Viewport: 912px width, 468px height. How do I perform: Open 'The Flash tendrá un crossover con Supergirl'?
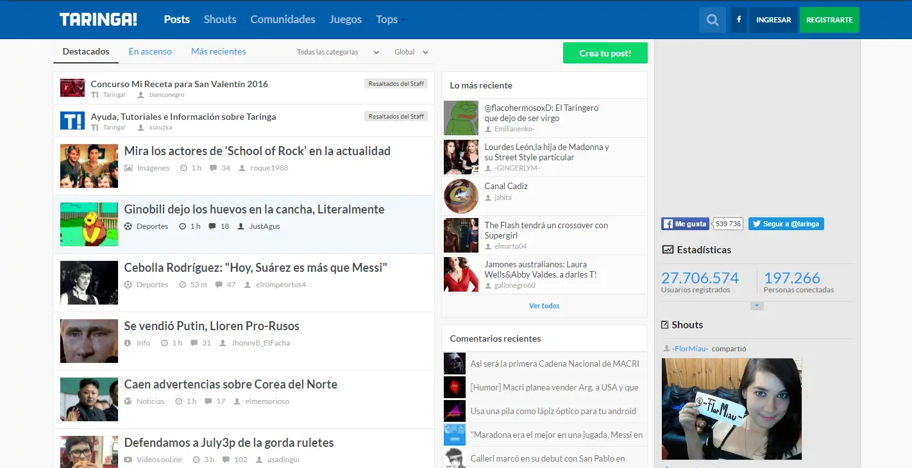546,230
